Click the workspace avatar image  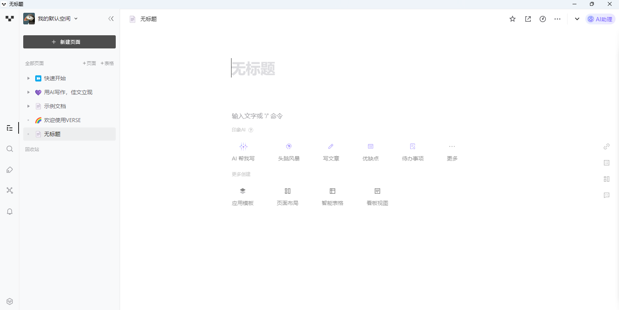coord(29,19)
